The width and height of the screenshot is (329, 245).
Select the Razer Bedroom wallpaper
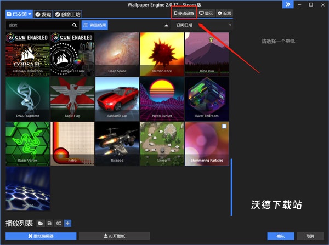click(x=207, y=99)
